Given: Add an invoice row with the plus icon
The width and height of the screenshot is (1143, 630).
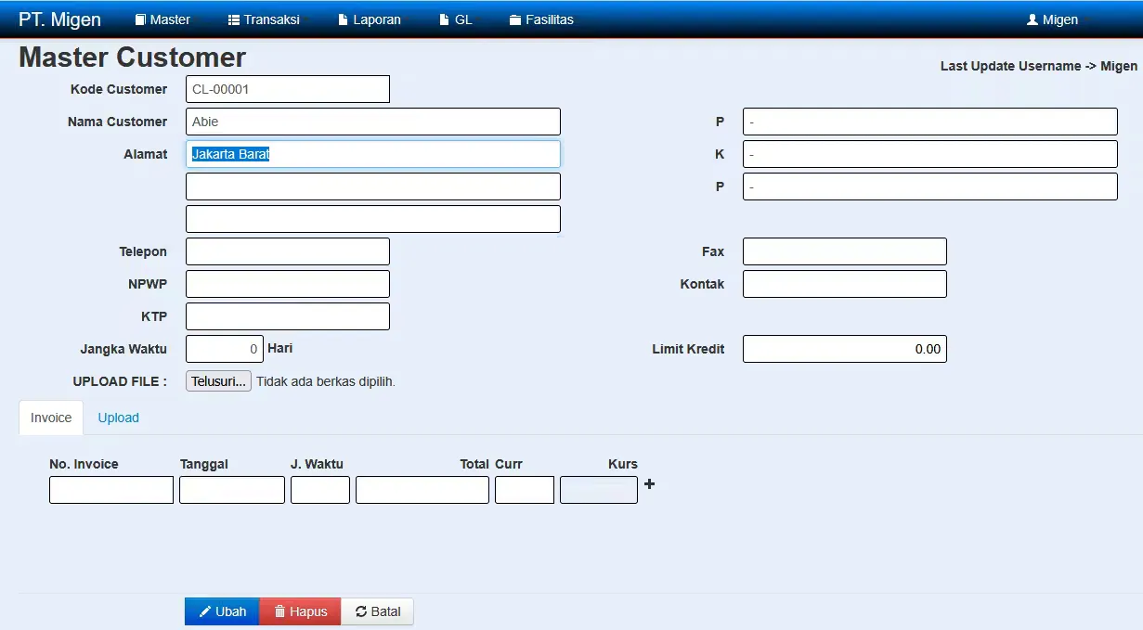Looking at the screenshot, I should pyautogui.click(x=649, y=483).
